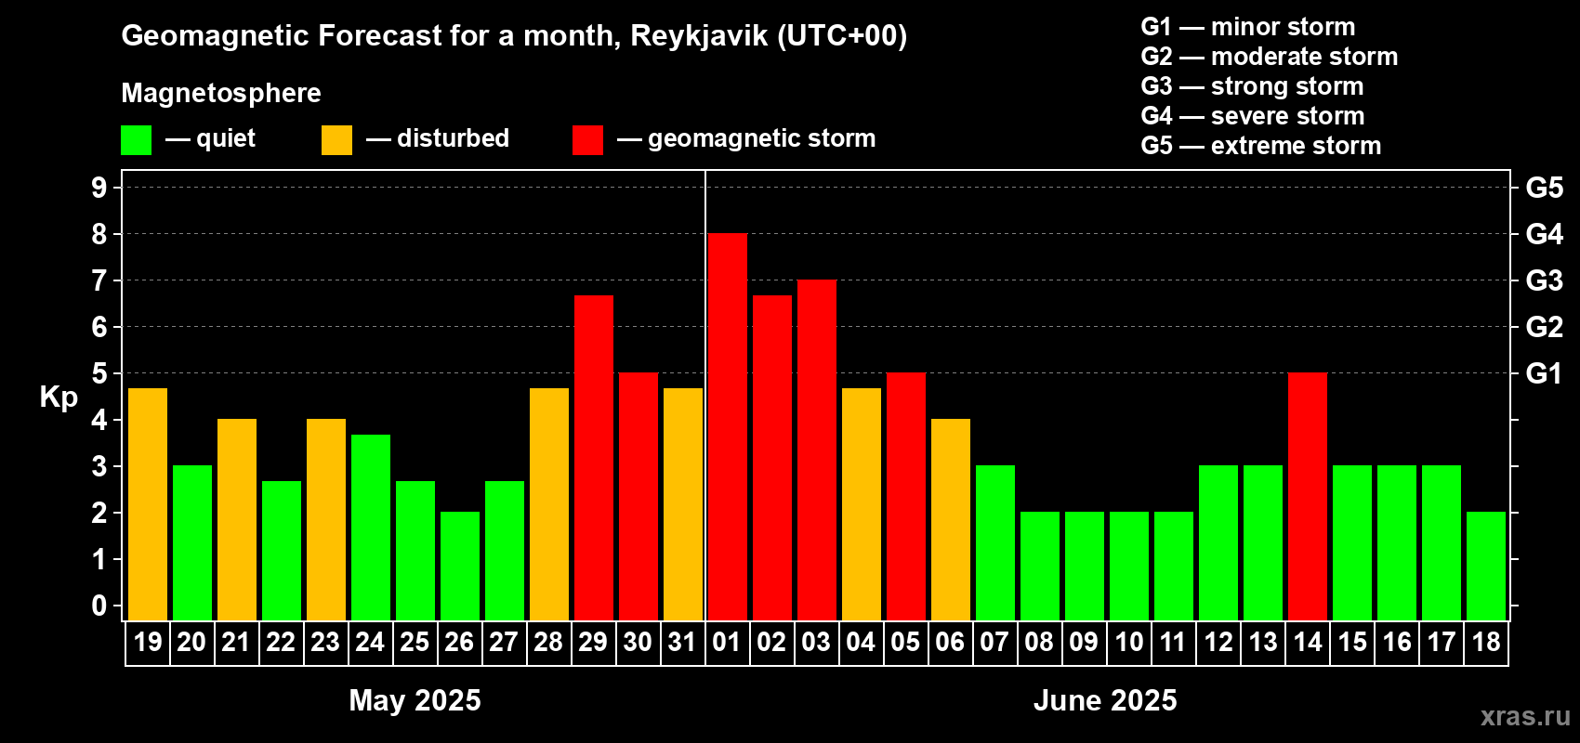Click 'G3 — strong storm' legend text
The image size is (1580, 743).
pyautogui.click(x=1253, y=86)
